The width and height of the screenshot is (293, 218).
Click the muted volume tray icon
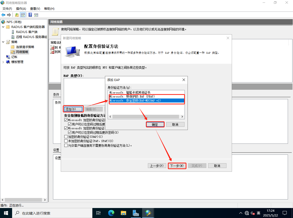pyautogui.click(x=253, y=213)
